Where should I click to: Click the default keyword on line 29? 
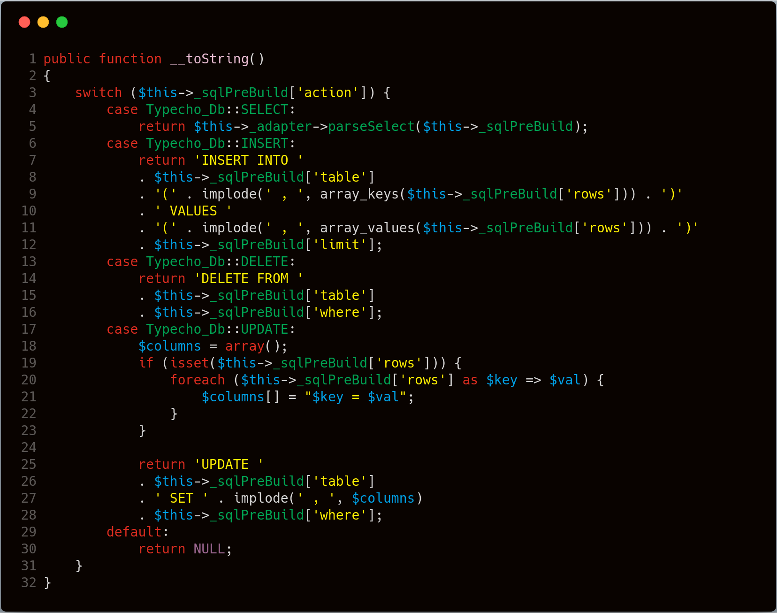tap(134, 532)
